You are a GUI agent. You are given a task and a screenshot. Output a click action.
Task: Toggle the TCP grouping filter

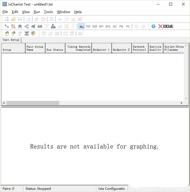pos(88,27)
